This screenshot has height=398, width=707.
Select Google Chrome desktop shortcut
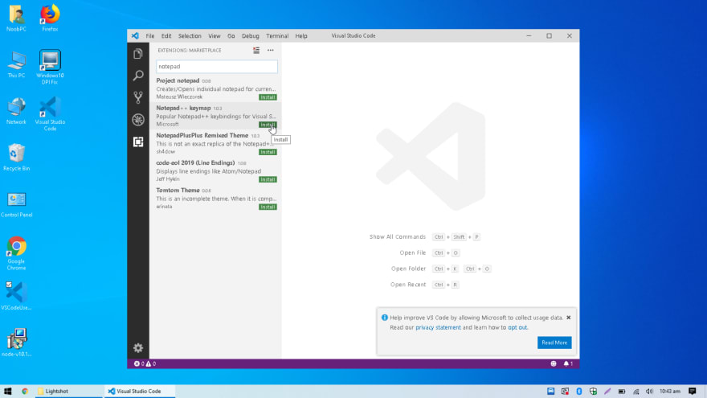point(16,253)
